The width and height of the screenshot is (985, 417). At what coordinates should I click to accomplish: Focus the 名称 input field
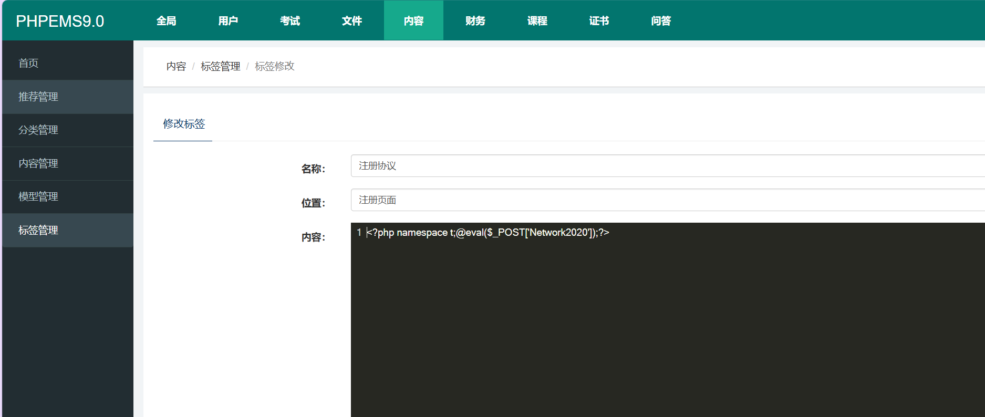point(668,166)
